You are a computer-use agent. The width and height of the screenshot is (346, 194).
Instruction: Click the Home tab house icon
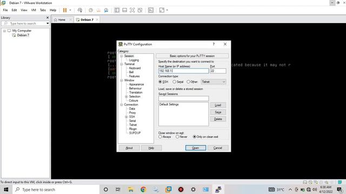(x=55, y=20)
